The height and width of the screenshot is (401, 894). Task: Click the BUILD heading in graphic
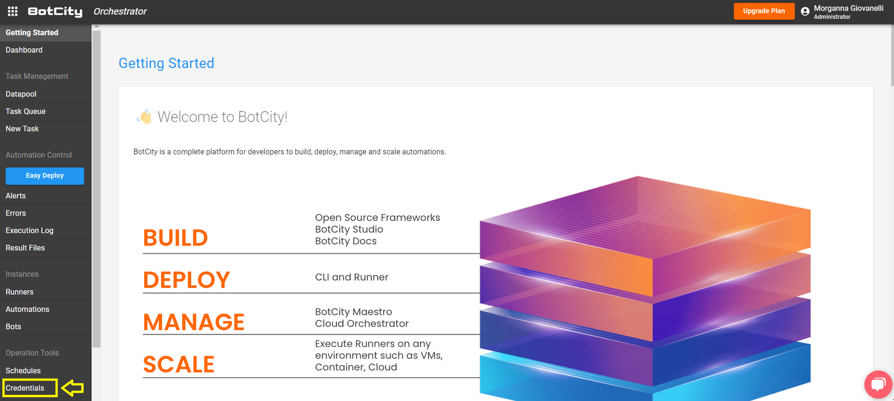175,238
